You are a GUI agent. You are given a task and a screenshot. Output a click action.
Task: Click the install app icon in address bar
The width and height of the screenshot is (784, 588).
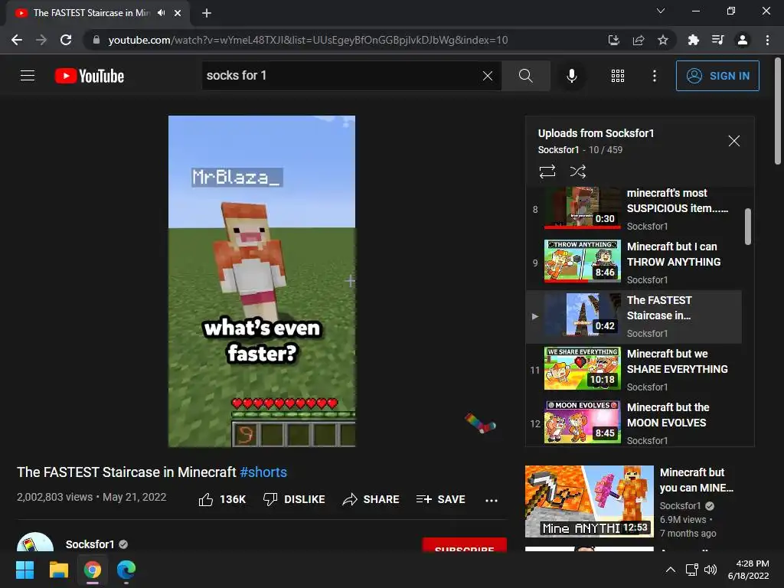[613, 40]
